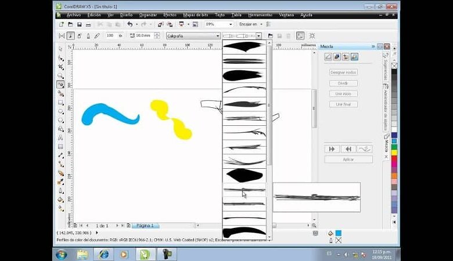Expand the Mezcla docker double-arrow

point(373,46)
